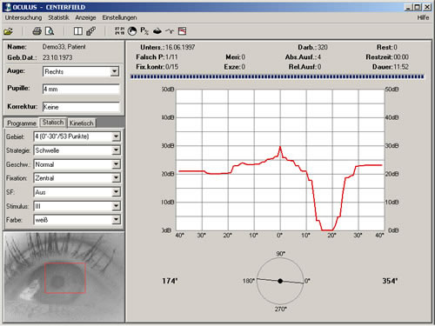The height and width of the screenshot is (326, 435).
Task: Click birth date 23.10.1973
Action: click(x=57, y=57)
